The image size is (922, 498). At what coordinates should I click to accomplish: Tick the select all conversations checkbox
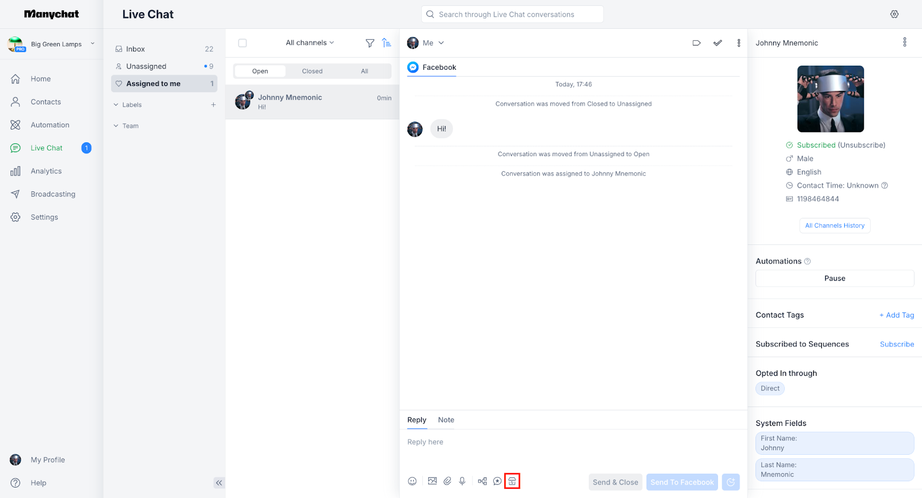[243, 43]
